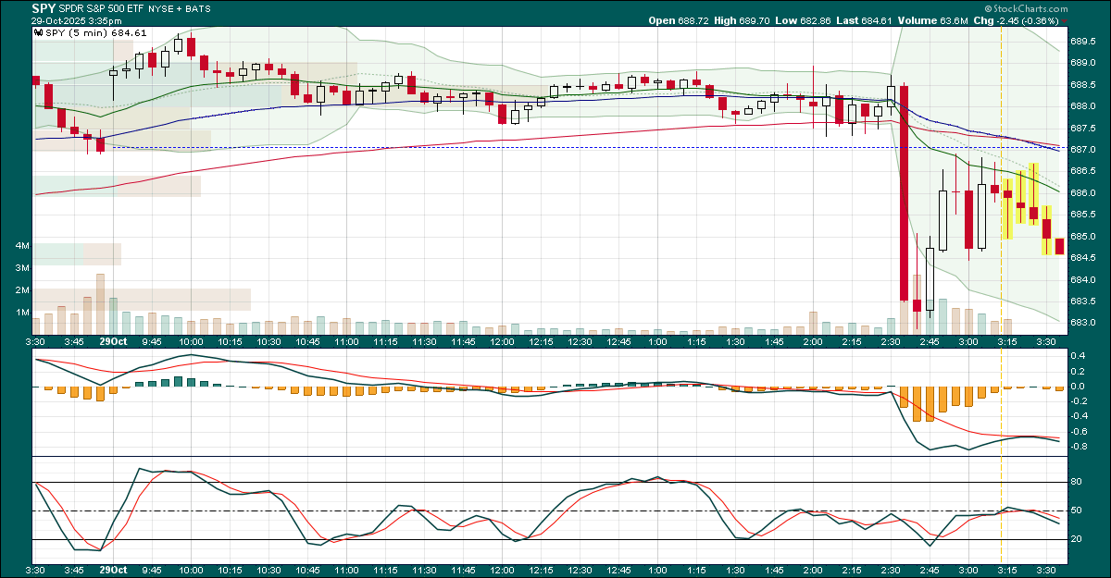Viewport: 1111px width, 578px height.
Task: Click 9:45 on the price chart time axis
Action: (x=152, y=341)
